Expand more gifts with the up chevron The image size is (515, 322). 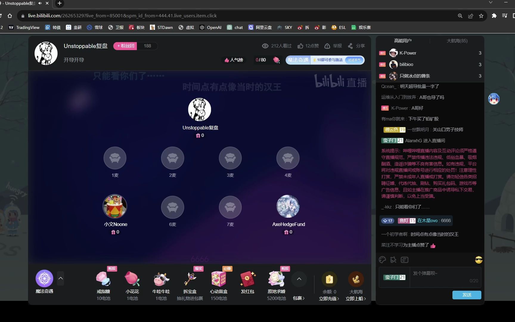point(299,279)
